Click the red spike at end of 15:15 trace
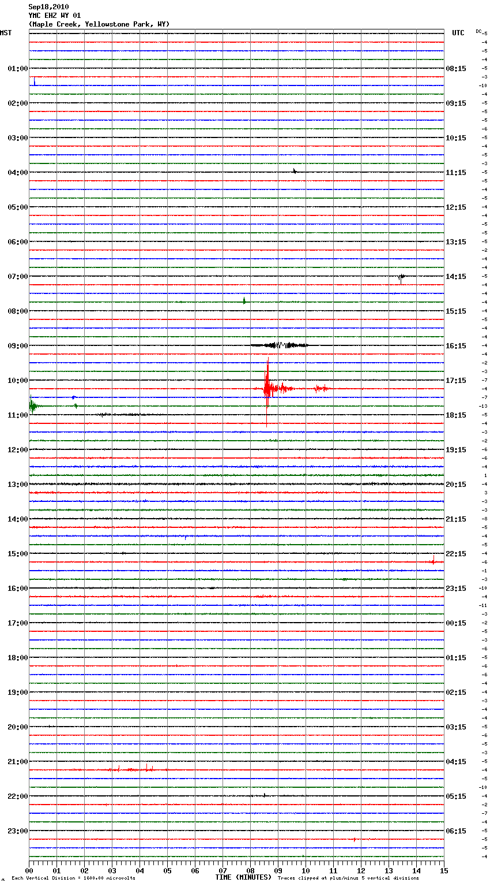 (433, 560)
